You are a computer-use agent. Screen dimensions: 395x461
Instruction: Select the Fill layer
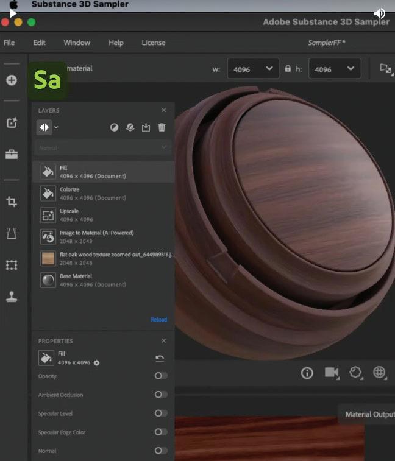point(103,172)
